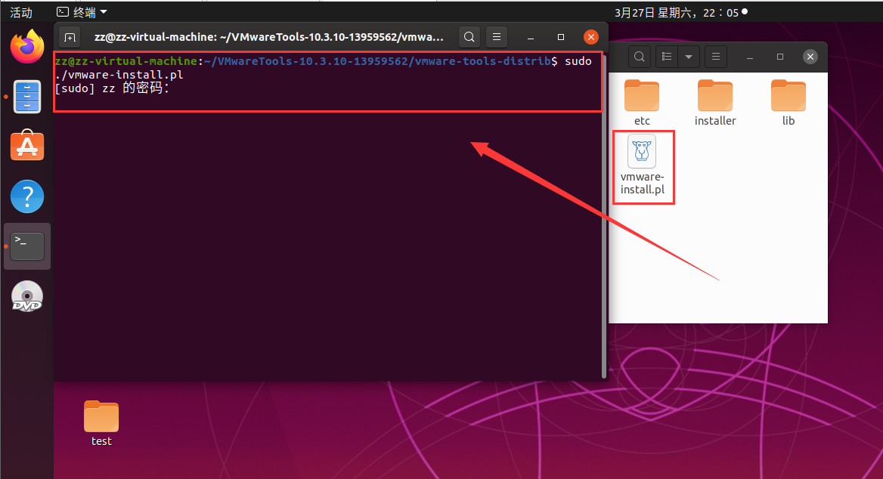Open search in the Terminal header
This screenshot has width=883, height=479.
click(x=469, y=37)
